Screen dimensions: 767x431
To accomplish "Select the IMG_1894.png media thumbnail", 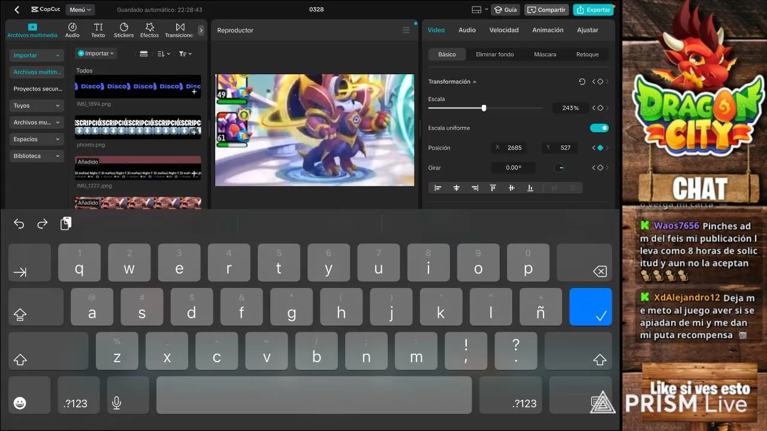I will [x=138, y=86].
